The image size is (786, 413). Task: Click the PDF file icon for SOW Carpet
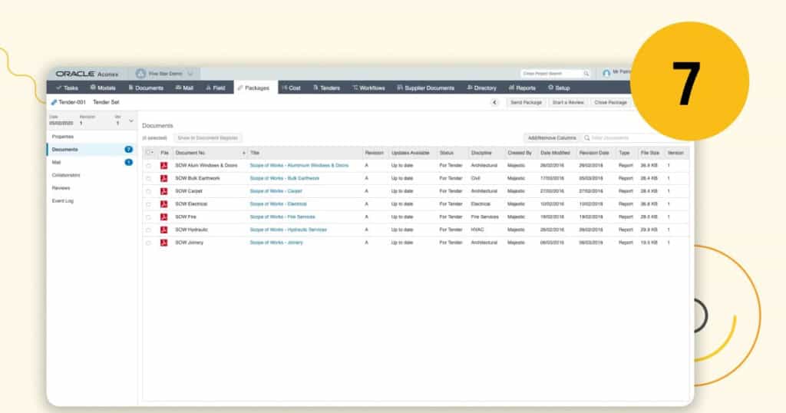163,191
